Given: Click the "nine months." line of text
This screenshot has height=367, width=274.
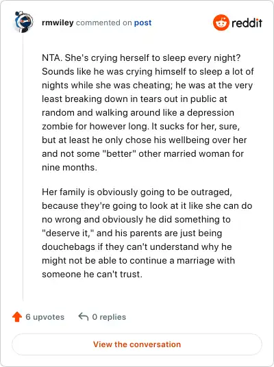Looking at the screenshot, I should [70, 167].
